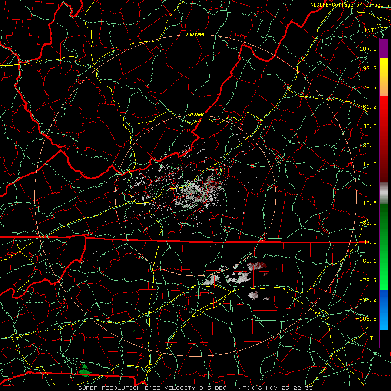Select the 92.3 velocity scale value
Image resolution: width=391 pixels, height=391 pixels.
[370, 68]
